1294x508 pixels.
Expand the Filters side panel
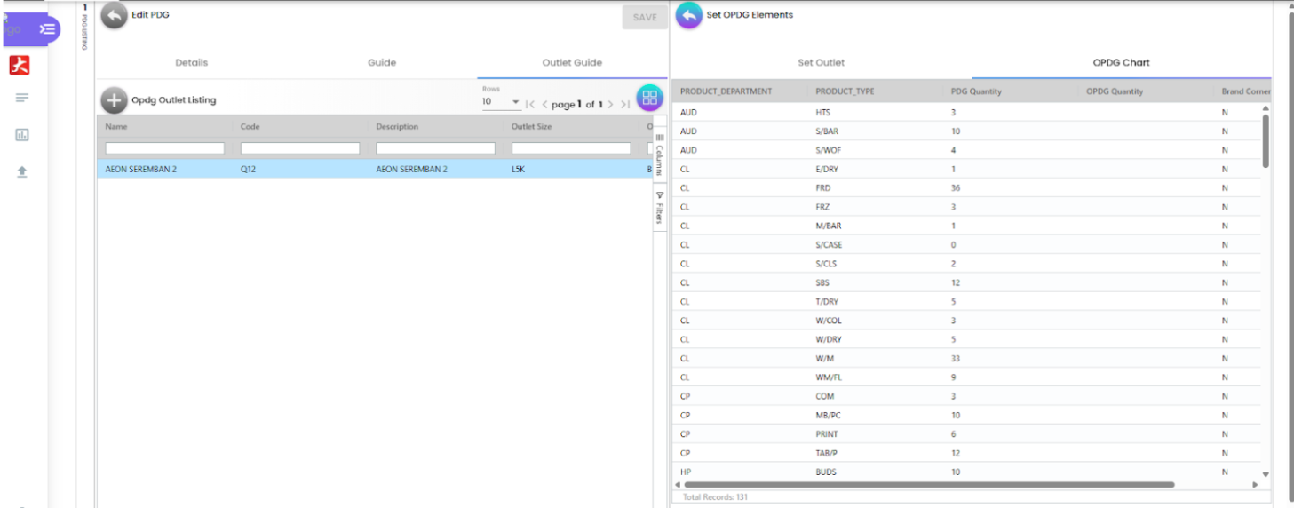click(x=659, y=208)
